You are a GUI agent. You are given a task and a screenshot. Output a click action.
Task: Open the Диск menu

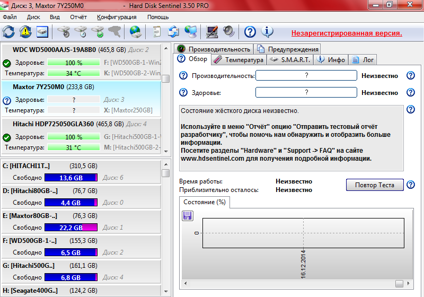point(33,17)
